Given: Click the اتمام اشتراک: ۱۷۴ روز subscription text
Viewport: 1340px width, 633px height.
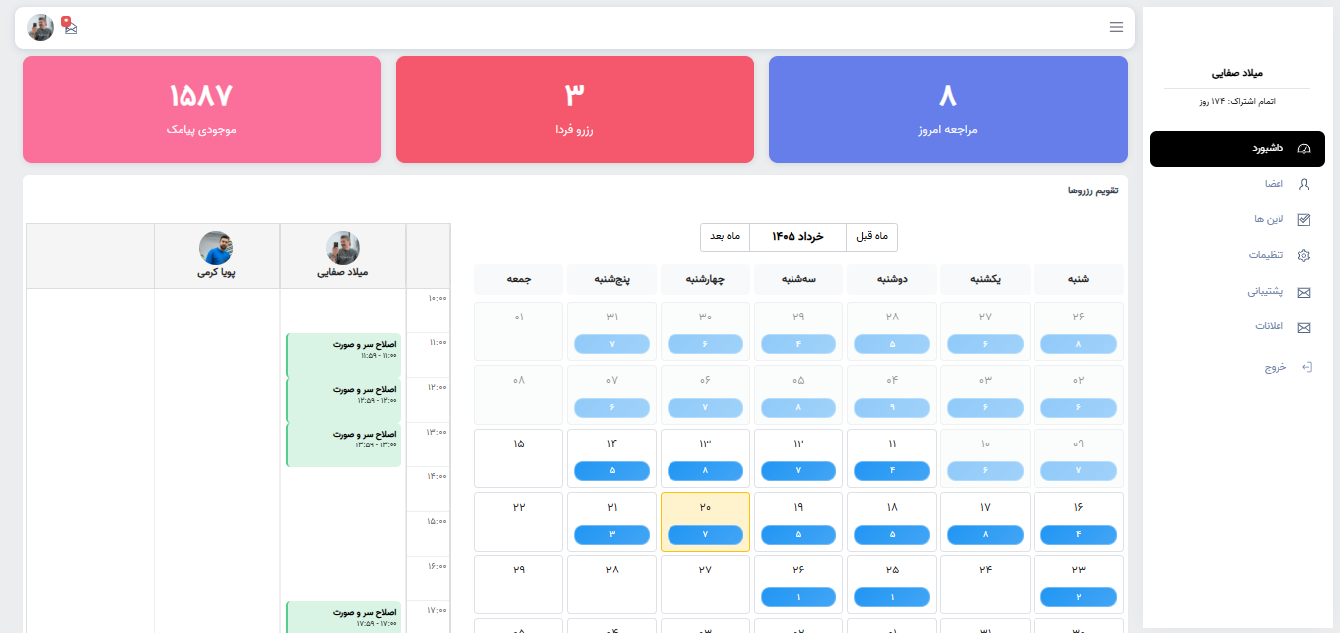Looking at the screenshot, I should click(x=1237, y=101).
